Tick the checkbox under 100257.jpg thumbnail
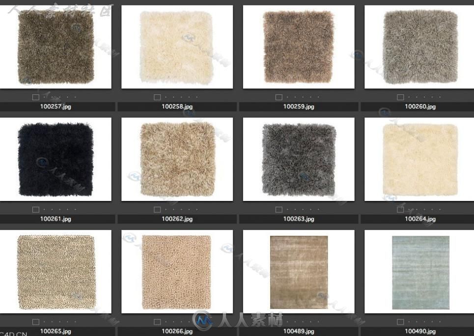The image size is (474, 336). [x=36, y=97]
